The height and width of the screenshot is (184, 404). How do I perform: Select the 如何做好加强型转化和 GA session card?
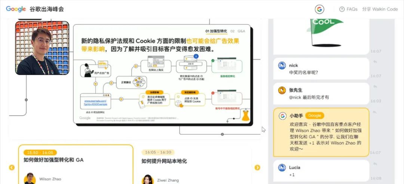(76, 164)
